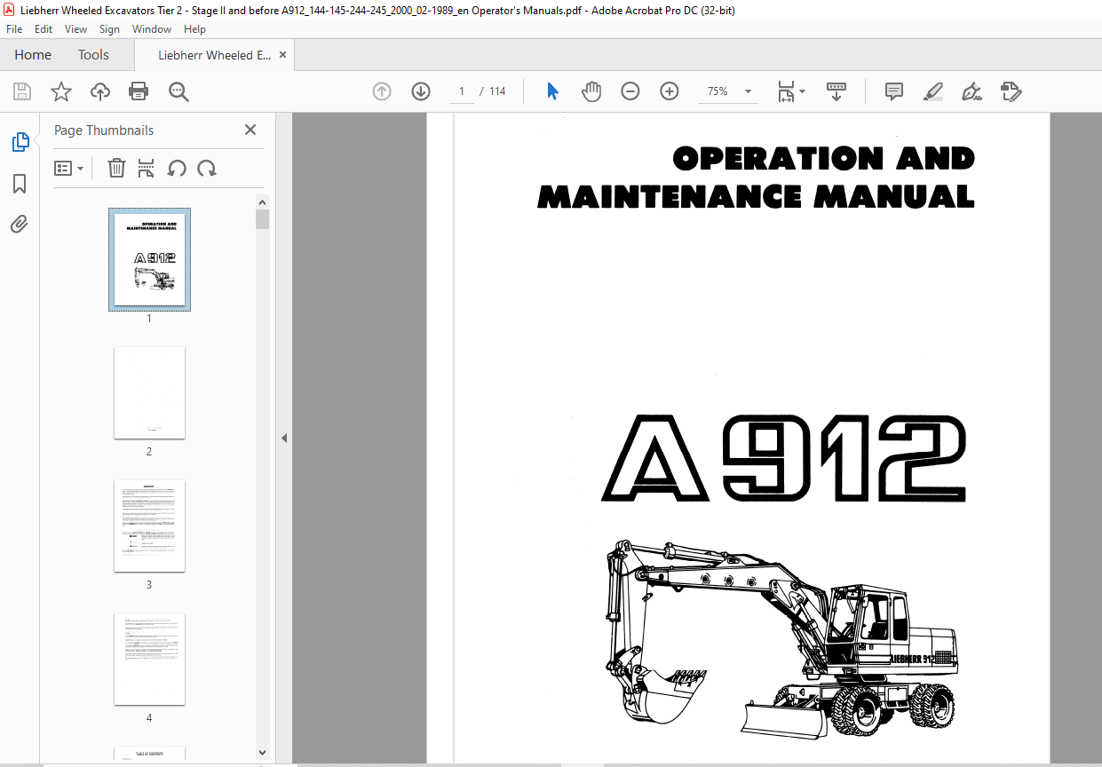Rotate page counterclockwise
The image size is (1102, 767).
point(177,168)
